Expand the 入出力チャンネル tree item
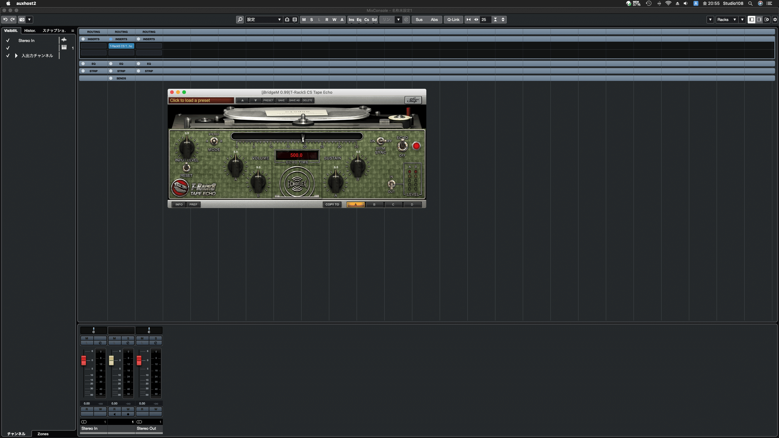Image resolution: width=779 pixels, height=438 pixels. pos(16,56)
